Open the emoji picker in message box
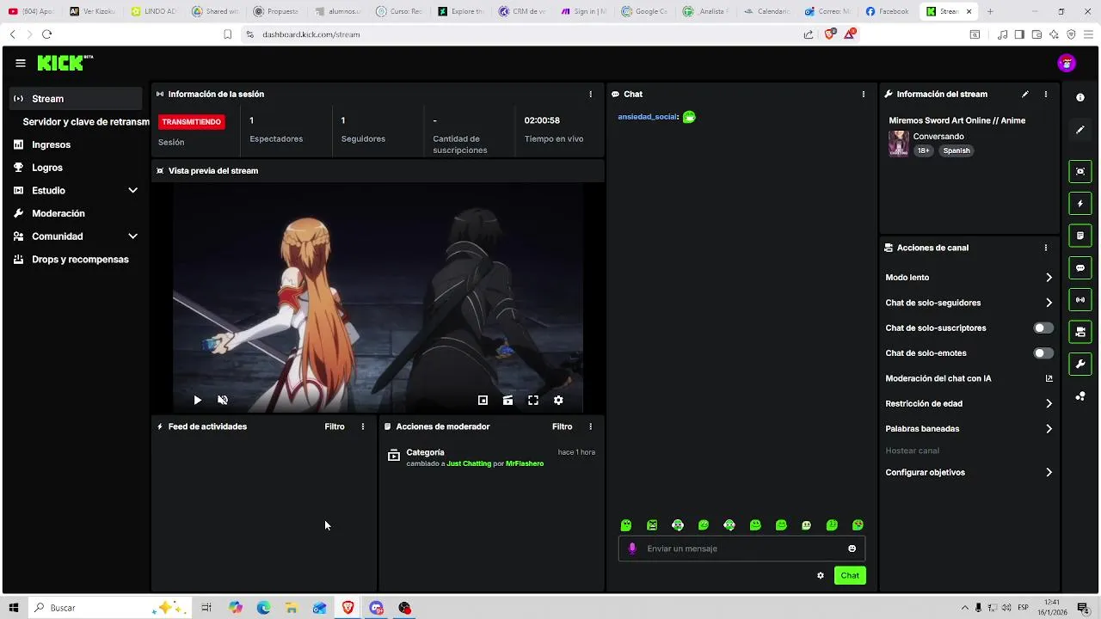 [852, 549]
